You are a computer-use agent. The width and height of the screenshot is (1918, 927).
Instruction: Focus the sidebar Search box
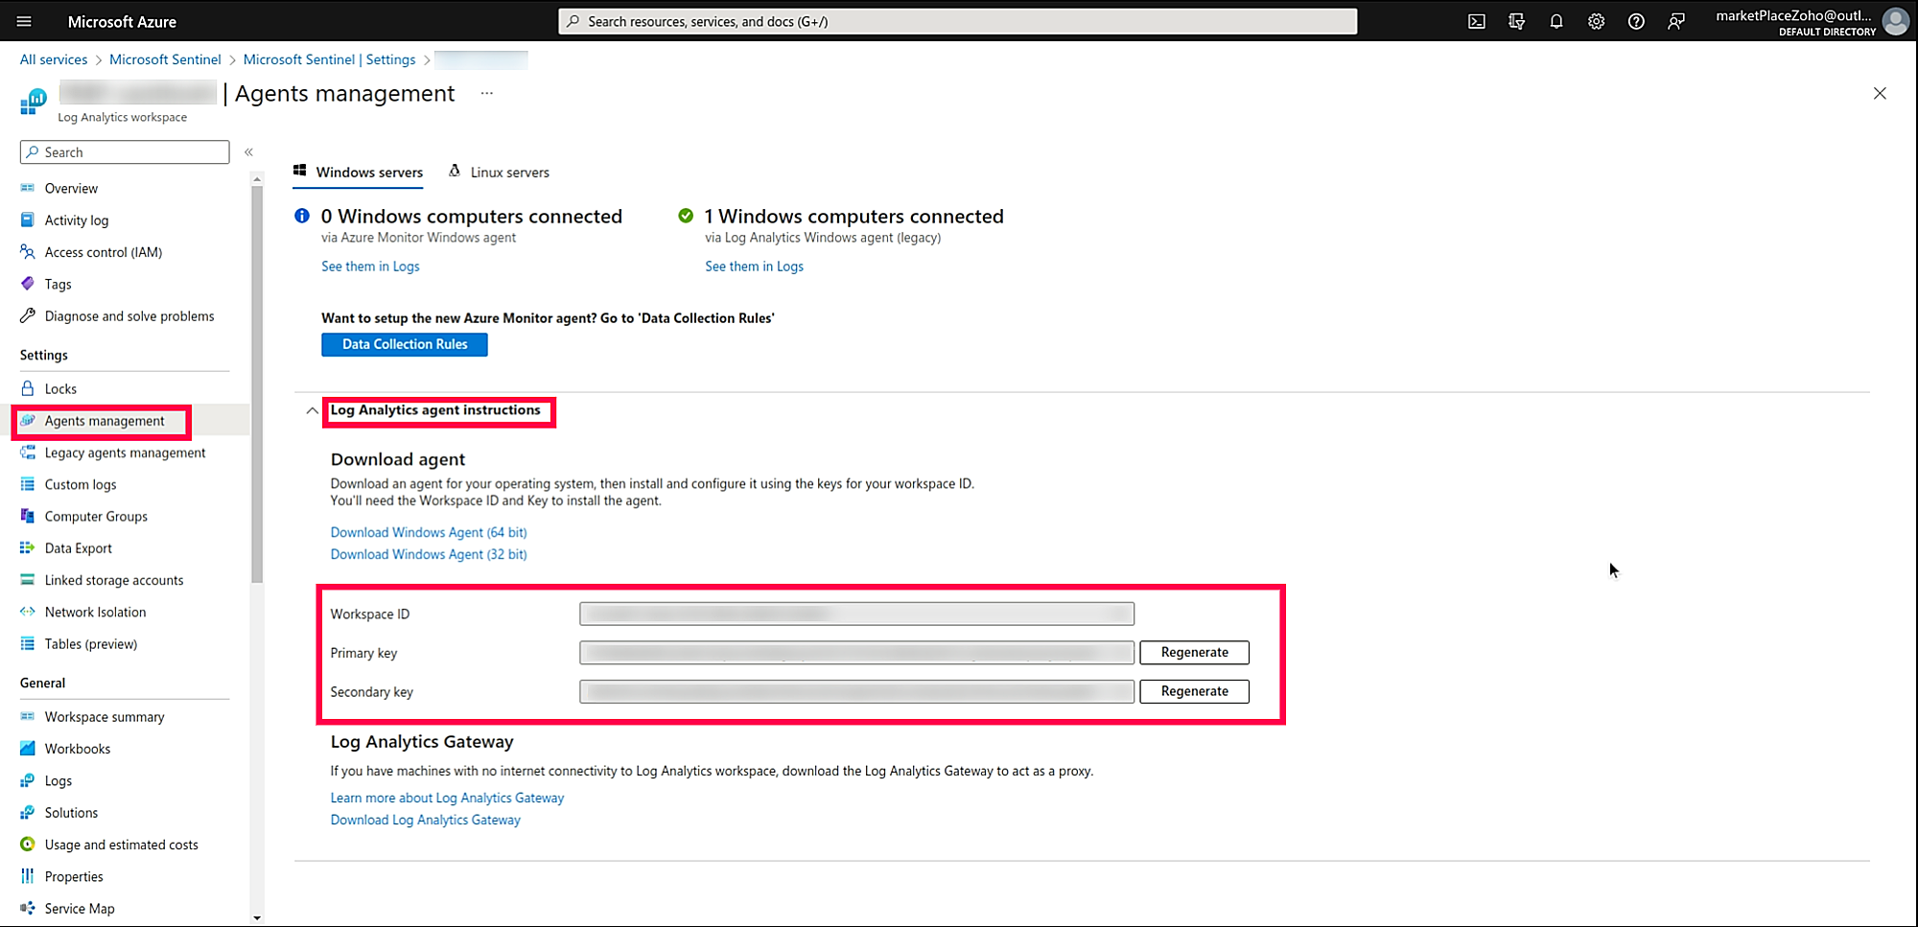click(125, 152)
